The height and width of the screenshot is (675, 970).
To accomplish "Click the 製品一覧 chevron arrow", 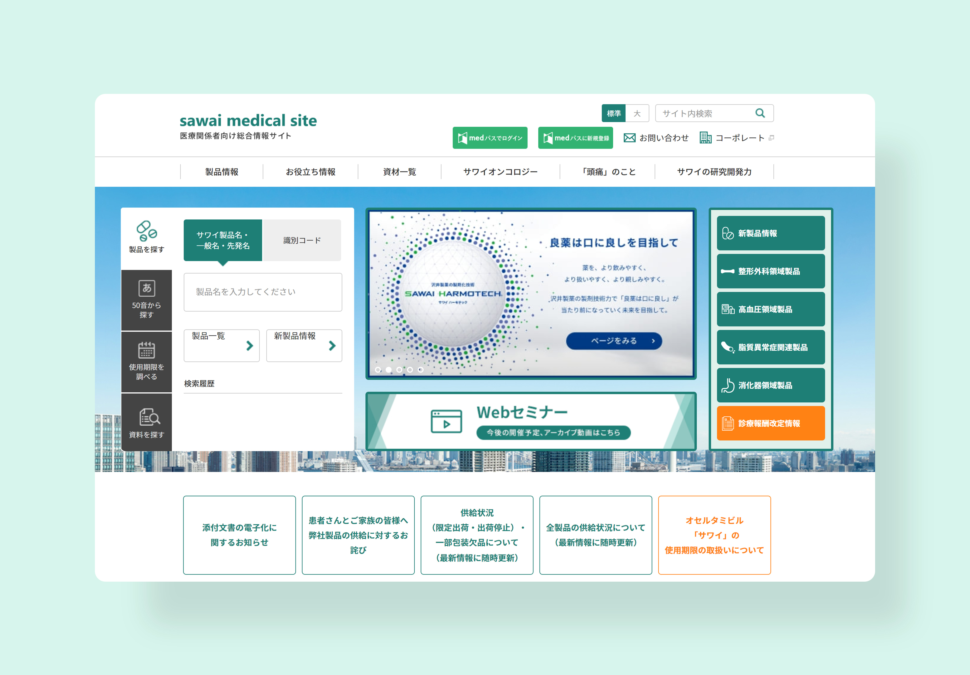I will click(x=250, y=346).
